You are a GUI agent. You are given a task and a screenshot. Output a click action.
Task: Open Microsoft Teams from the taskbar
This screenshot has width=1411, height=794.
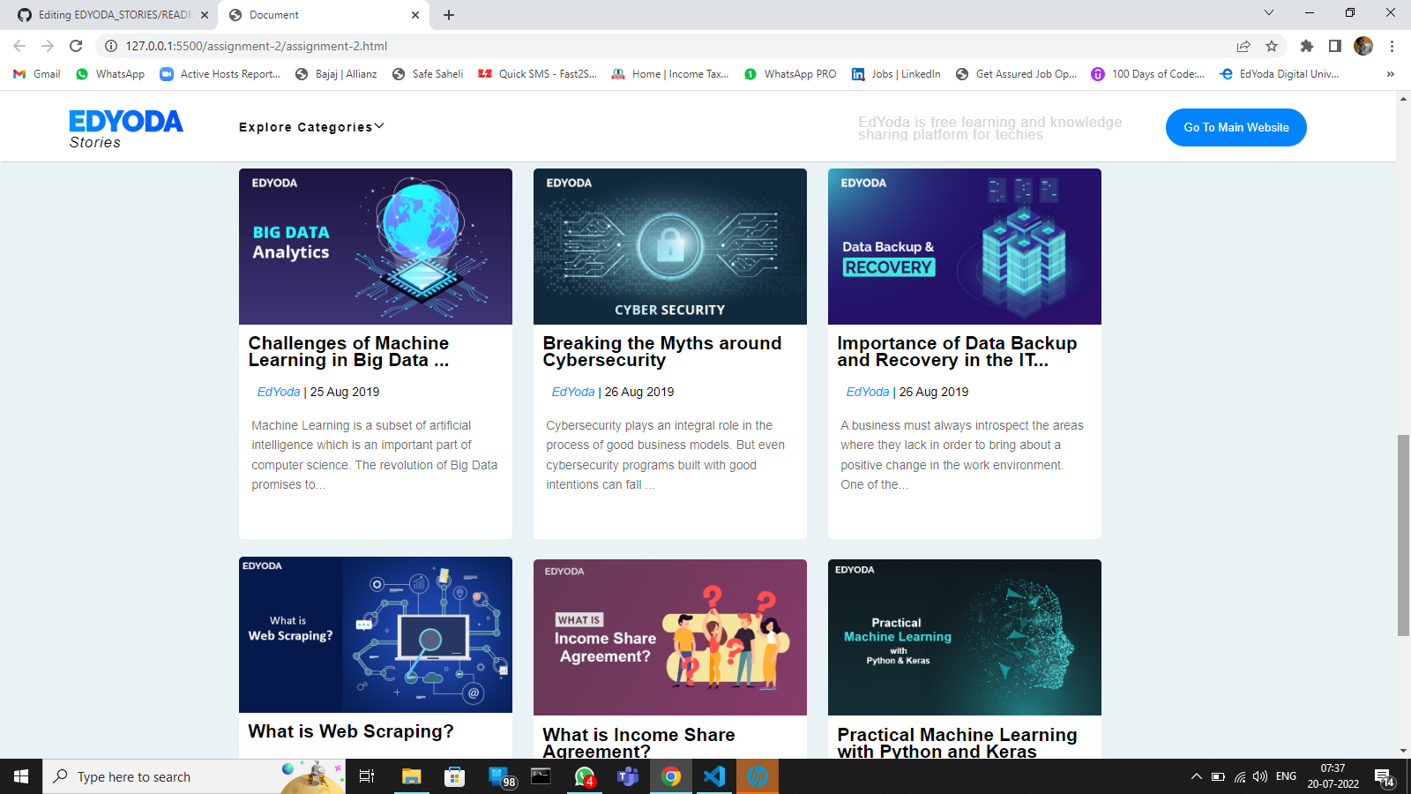coord(628,776)
